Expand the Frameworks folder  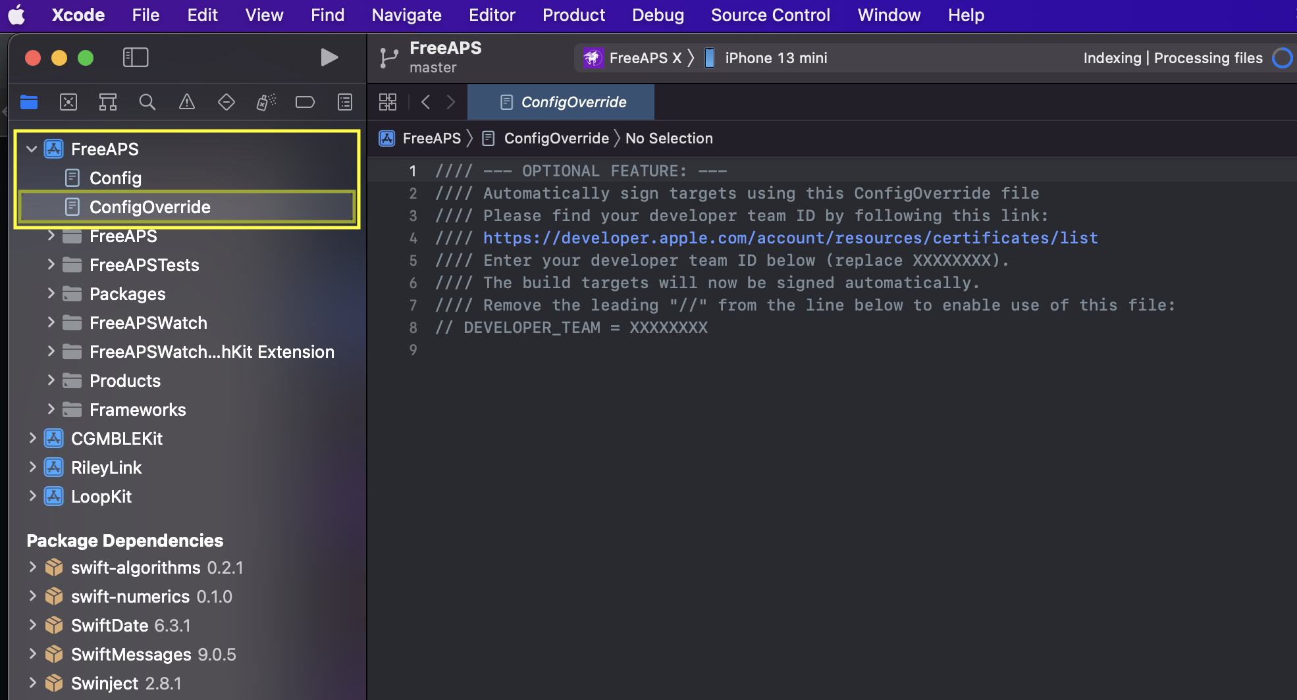pyautogui.click(x=51, y=409)
